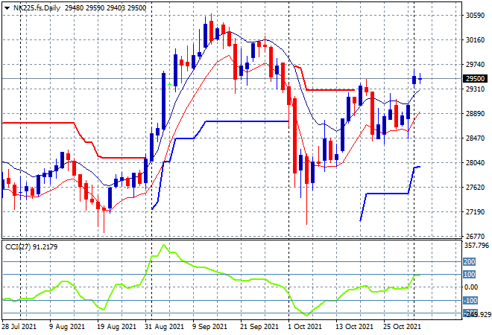492x335 pixels.
Task: Click the current price label 29500
Action: pos(474,78)
